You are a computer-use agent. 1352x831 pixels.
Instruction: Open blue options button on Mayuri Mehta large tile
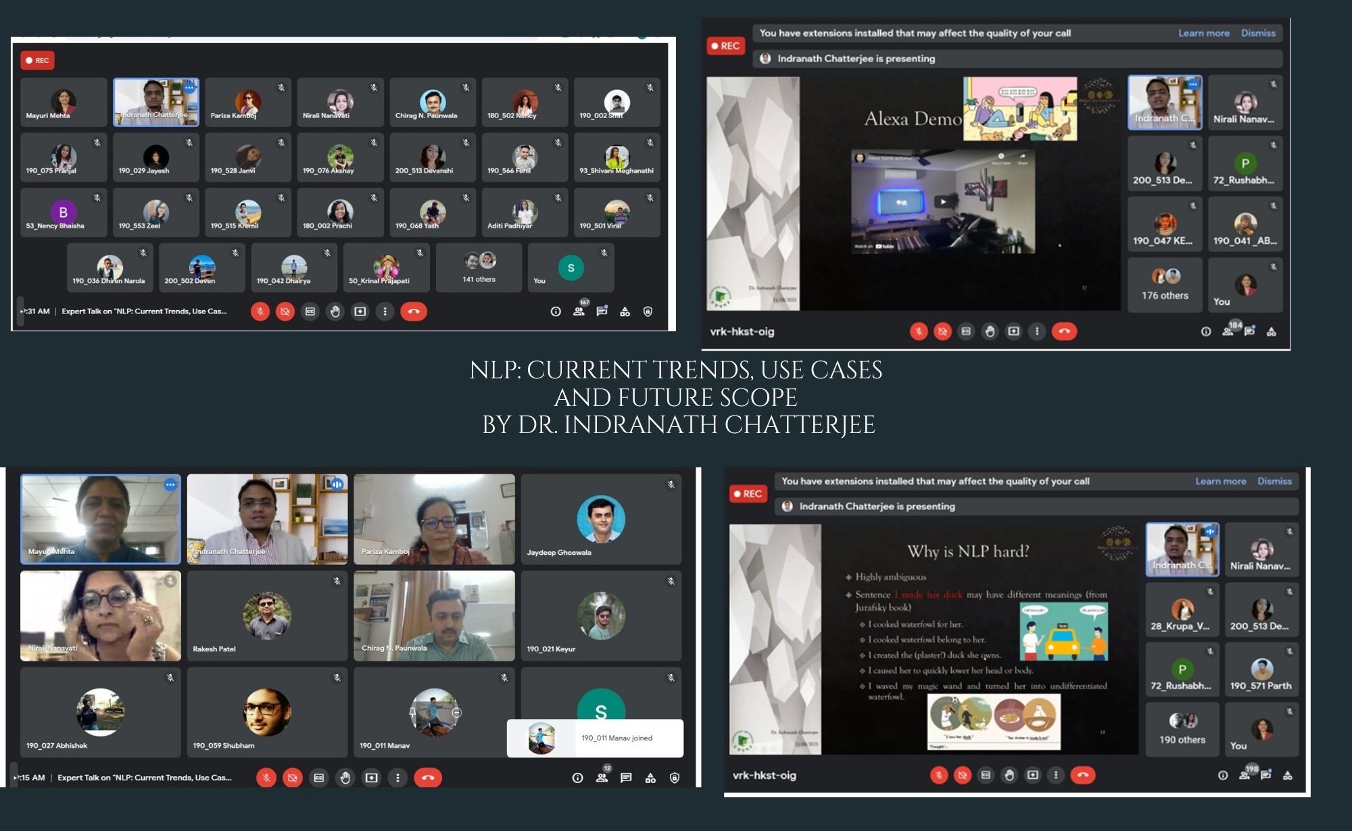tap(170, 484)
